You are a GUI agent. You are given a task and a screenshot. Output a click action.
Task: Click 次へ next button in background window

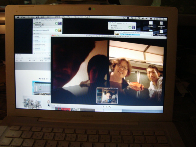pyautogui.click(x=21, y=58)
